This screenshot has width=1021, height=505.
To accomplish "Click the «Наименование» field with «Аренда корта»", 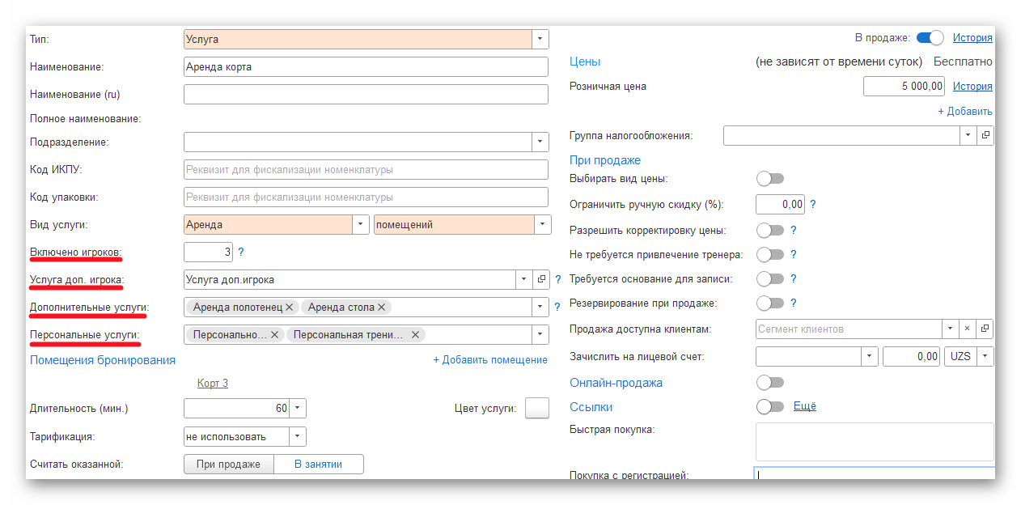I will pos(364,66).
